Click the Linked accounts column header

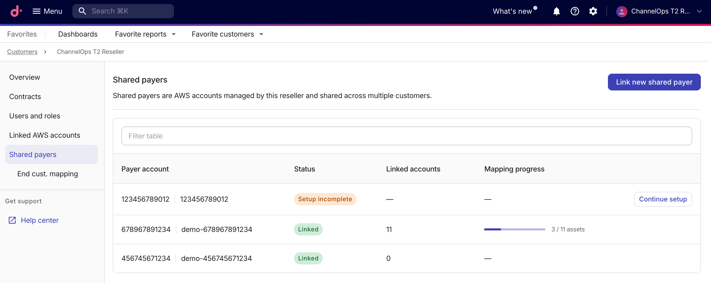(413, 169)
